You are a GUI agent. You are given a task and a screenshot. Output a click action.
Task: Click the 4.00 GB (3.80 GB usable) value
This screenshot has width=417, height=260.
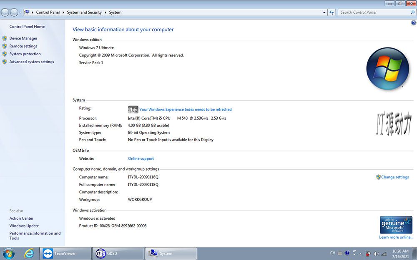[x=148, y=126]
